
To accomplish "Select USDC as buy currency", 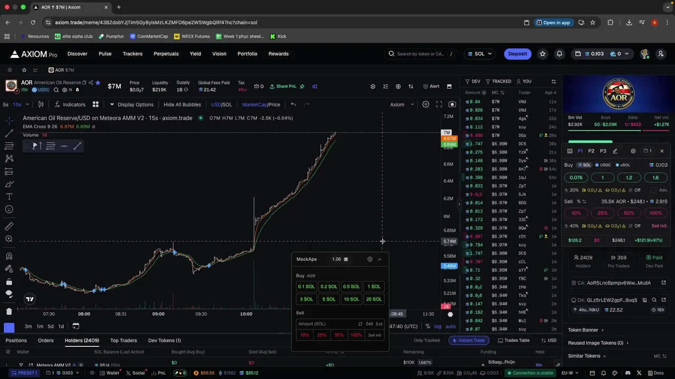I will 602,165.
